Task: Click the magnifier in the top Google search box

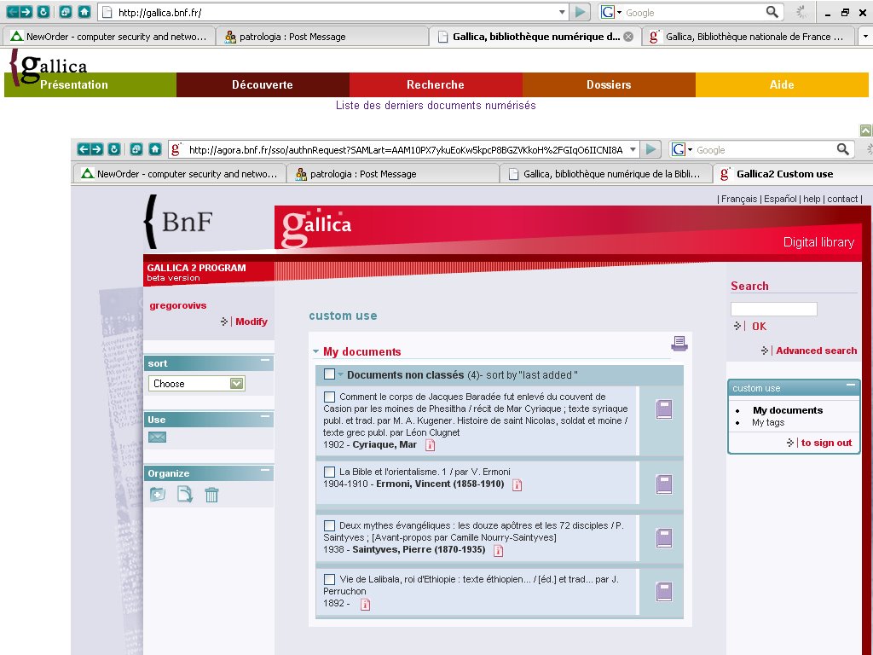Action: [x=772, y=12]
